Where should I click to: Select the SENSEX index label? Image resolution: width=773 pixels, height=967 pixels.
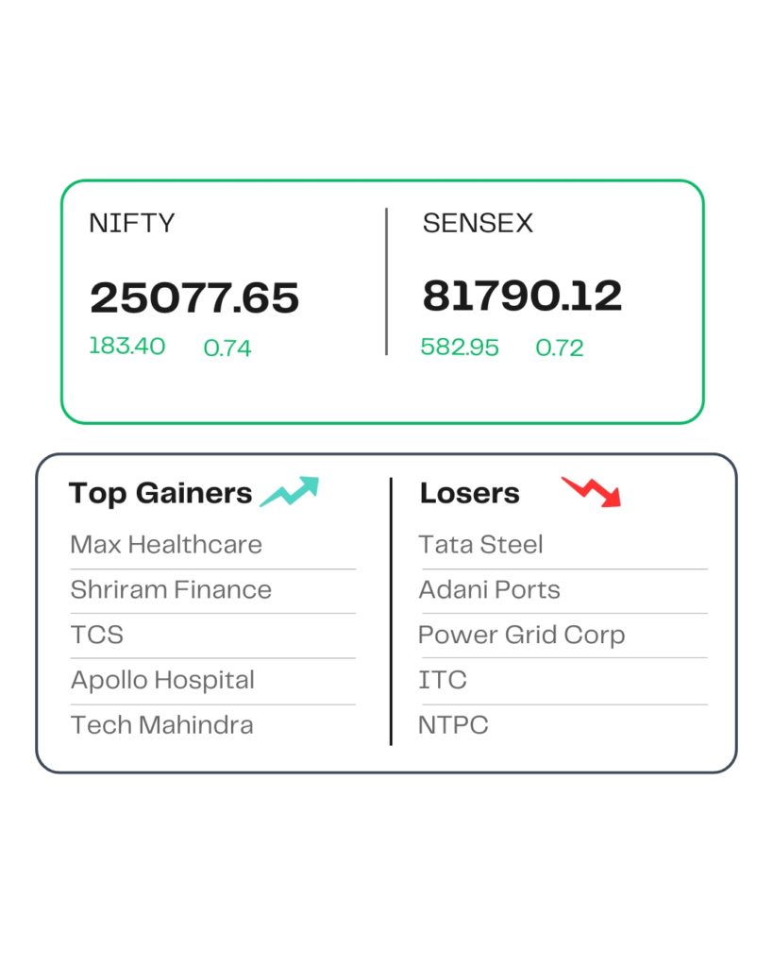point(478,224)
